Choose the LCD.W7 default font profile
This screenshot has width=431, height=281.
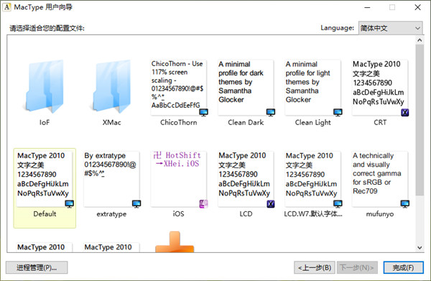coord(312,179)
